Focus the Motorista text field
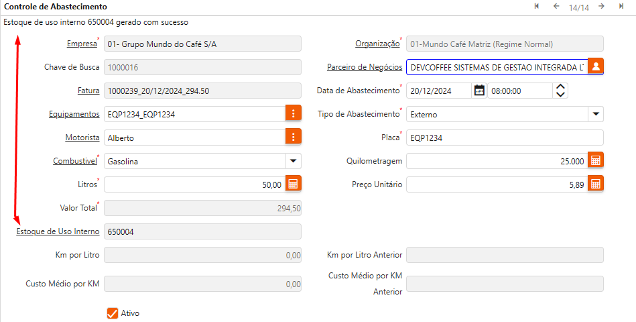636x322 pixels. click(193, 138)
